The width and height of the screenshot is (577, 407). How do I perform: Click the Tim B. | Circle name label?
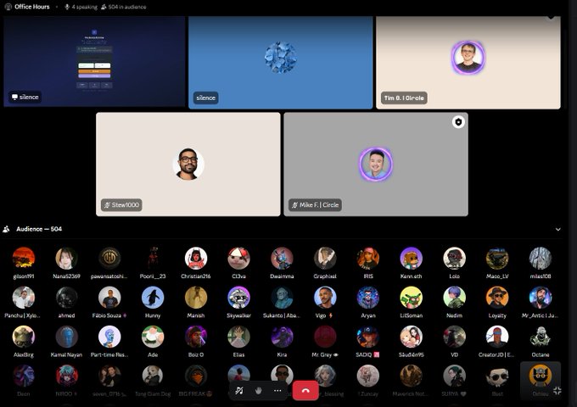coord(404,98)
